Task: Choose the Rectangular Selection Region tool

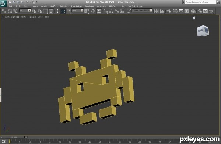Action: coord(45,11)
